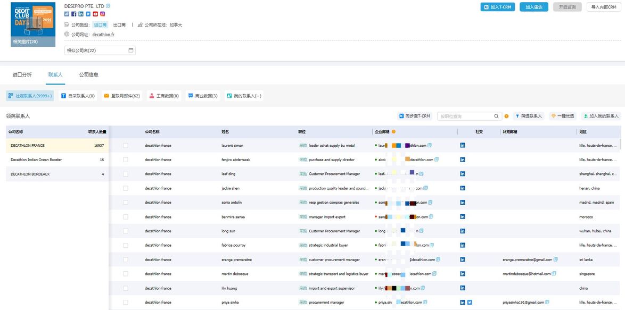The height and width of the screenshot is (310, 625).
Task: Open LinkedIn profile of fabrice pourroy
Action: pyautogui.click(x=463, y=245)
